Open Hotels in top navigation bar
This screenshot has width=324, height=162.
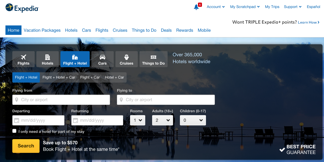[x=71, y=30]
